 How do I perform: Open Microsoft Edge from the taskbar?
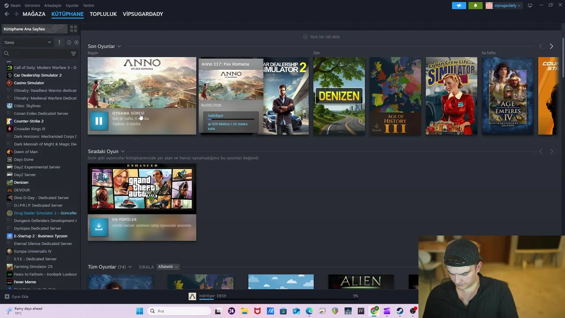pos(309,311)
